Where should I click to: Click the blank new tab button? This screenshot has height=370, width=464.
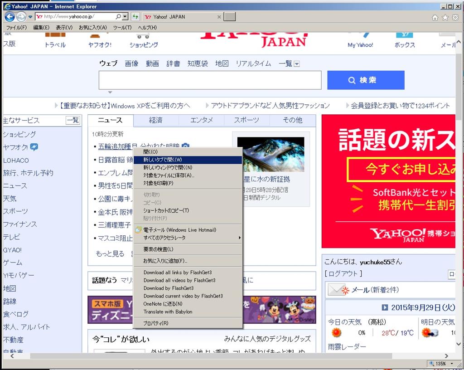230,17
